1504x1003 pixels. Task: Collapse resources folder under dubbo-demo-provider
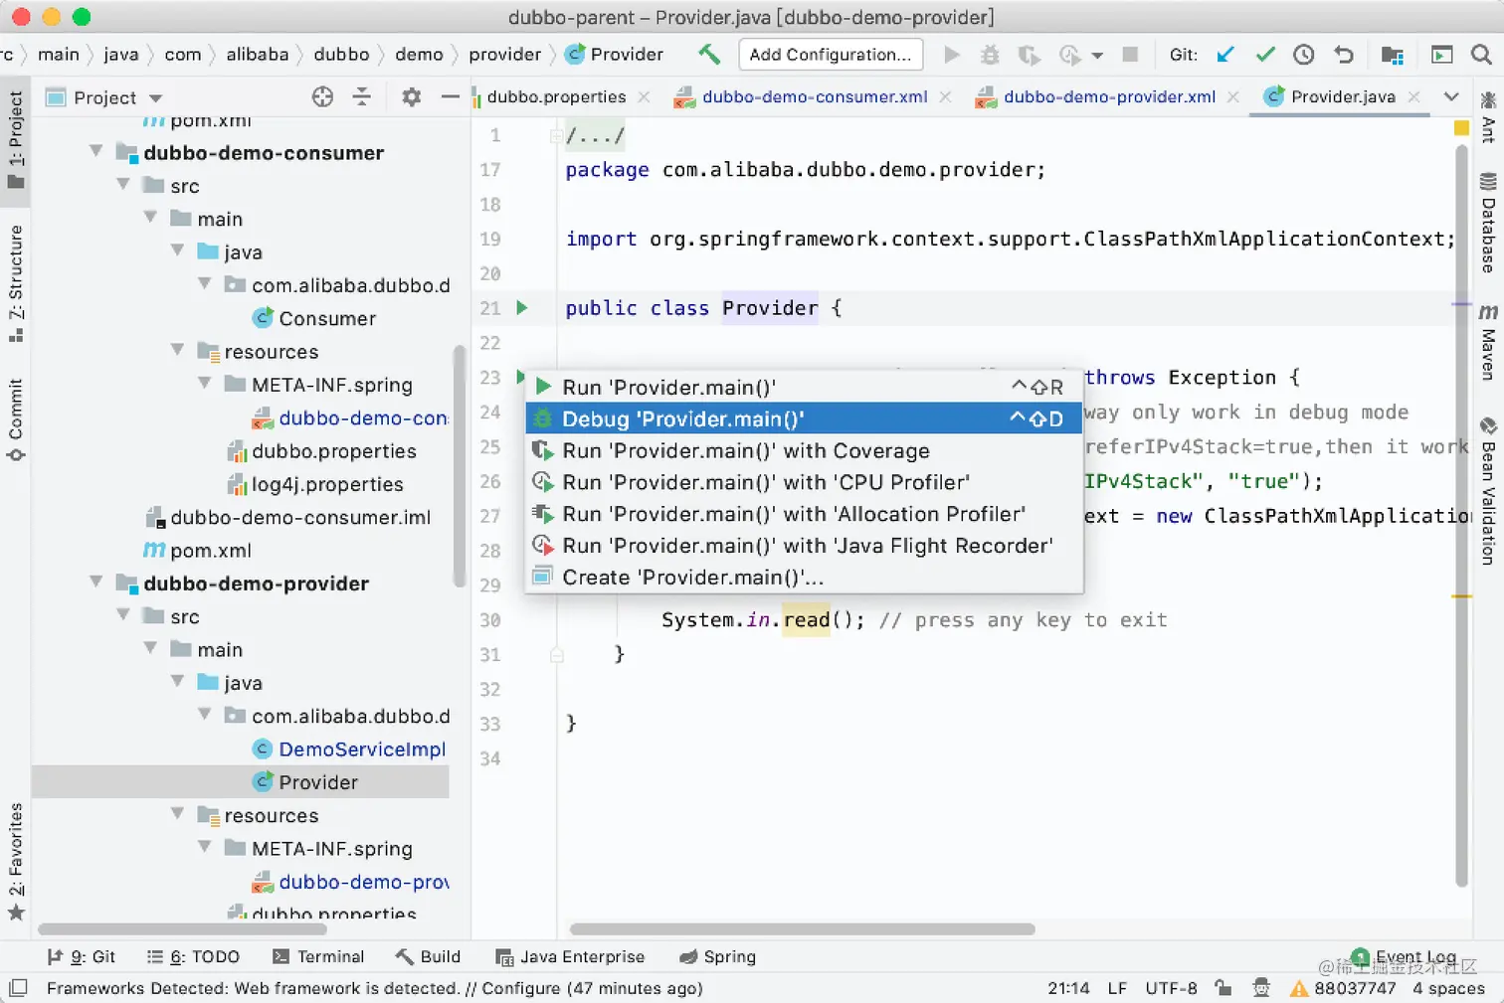click(x=178, y=814)
